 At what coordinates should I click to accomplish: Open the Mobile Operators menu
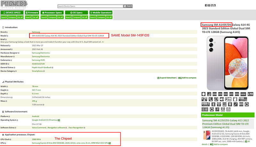(x=101, y=12)
